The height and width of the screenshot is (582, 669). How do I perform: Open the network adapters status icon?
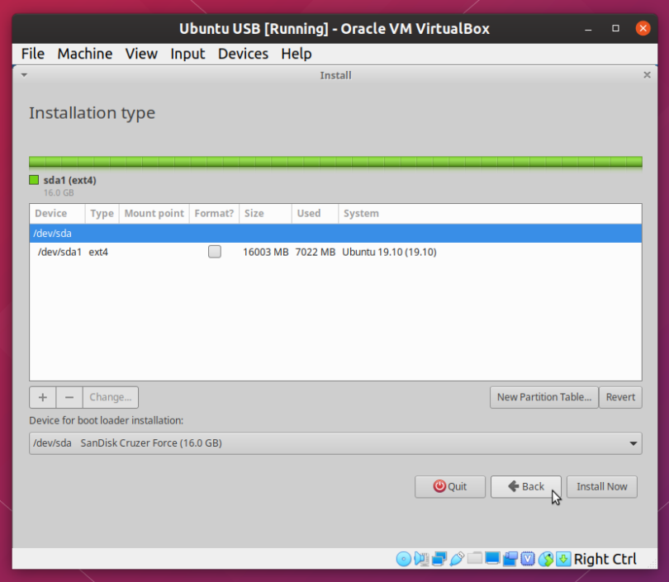439,559
